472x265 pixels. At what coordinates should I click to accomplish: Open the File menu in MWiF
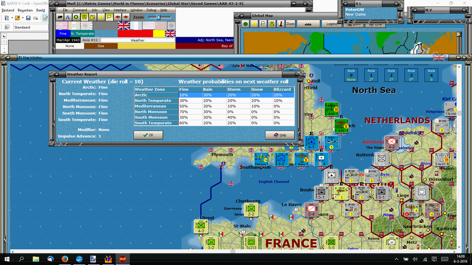[65, 10]
